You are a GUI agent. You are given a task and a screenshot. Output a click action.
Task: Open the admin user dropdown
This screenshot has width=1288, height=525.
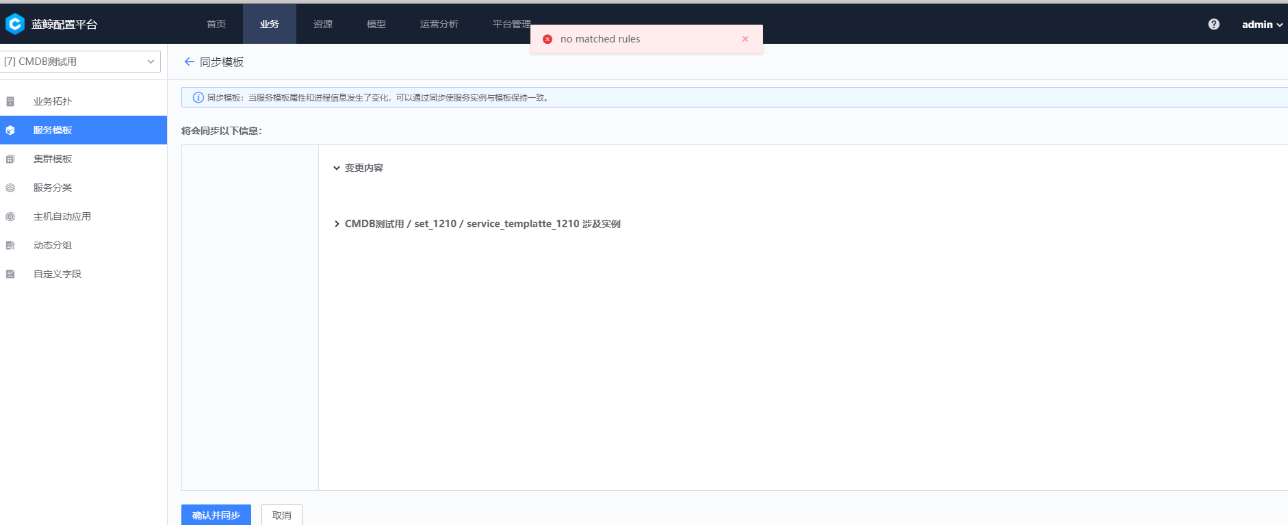1262,24
